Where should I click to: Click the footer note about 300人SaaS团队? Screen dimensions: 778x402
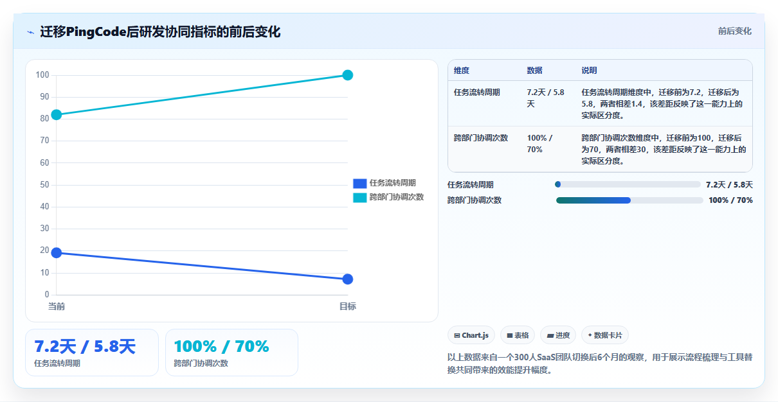point(599,363)
